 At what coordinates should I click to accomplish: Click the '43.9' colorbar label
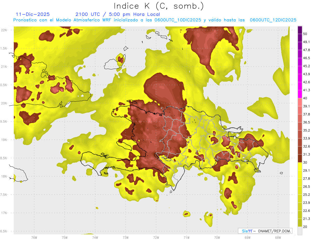307,74
